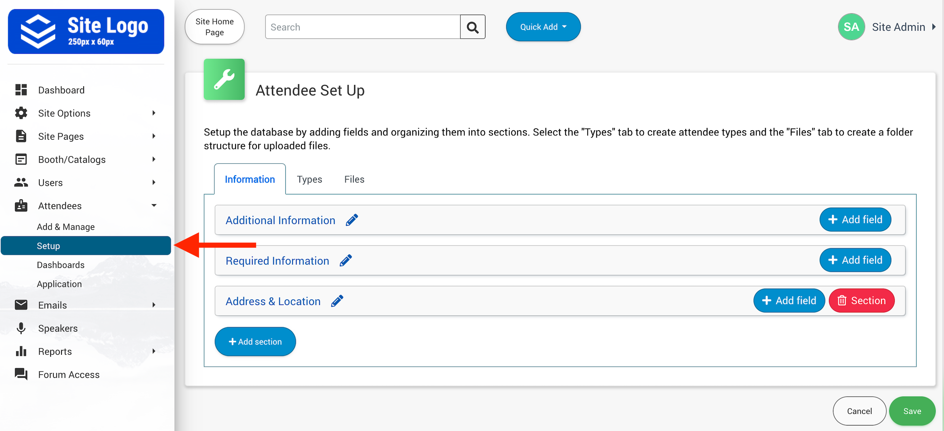Click the Site Logo image
Image resolution: width=944 pixels, height=431 pixels.
pyautogui.click(x=86, y=32)
